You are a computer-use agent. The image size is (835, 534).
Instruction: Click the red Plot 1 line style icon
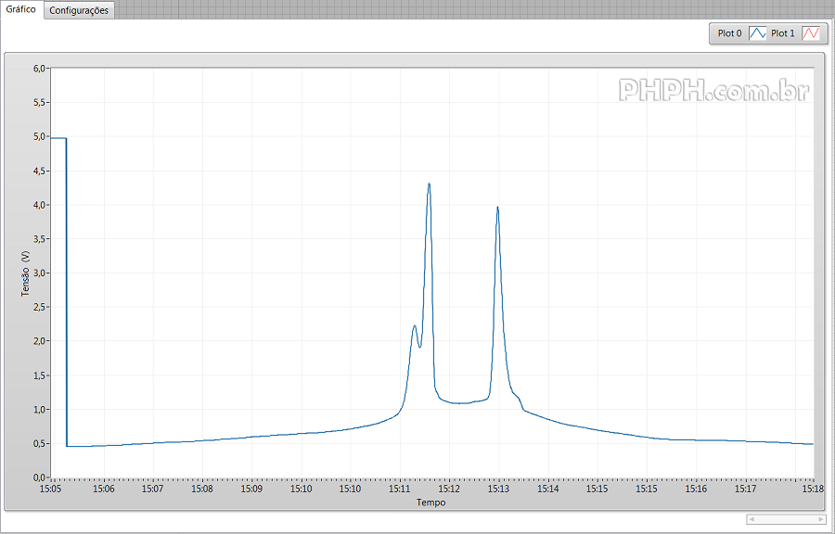(811, 33)
